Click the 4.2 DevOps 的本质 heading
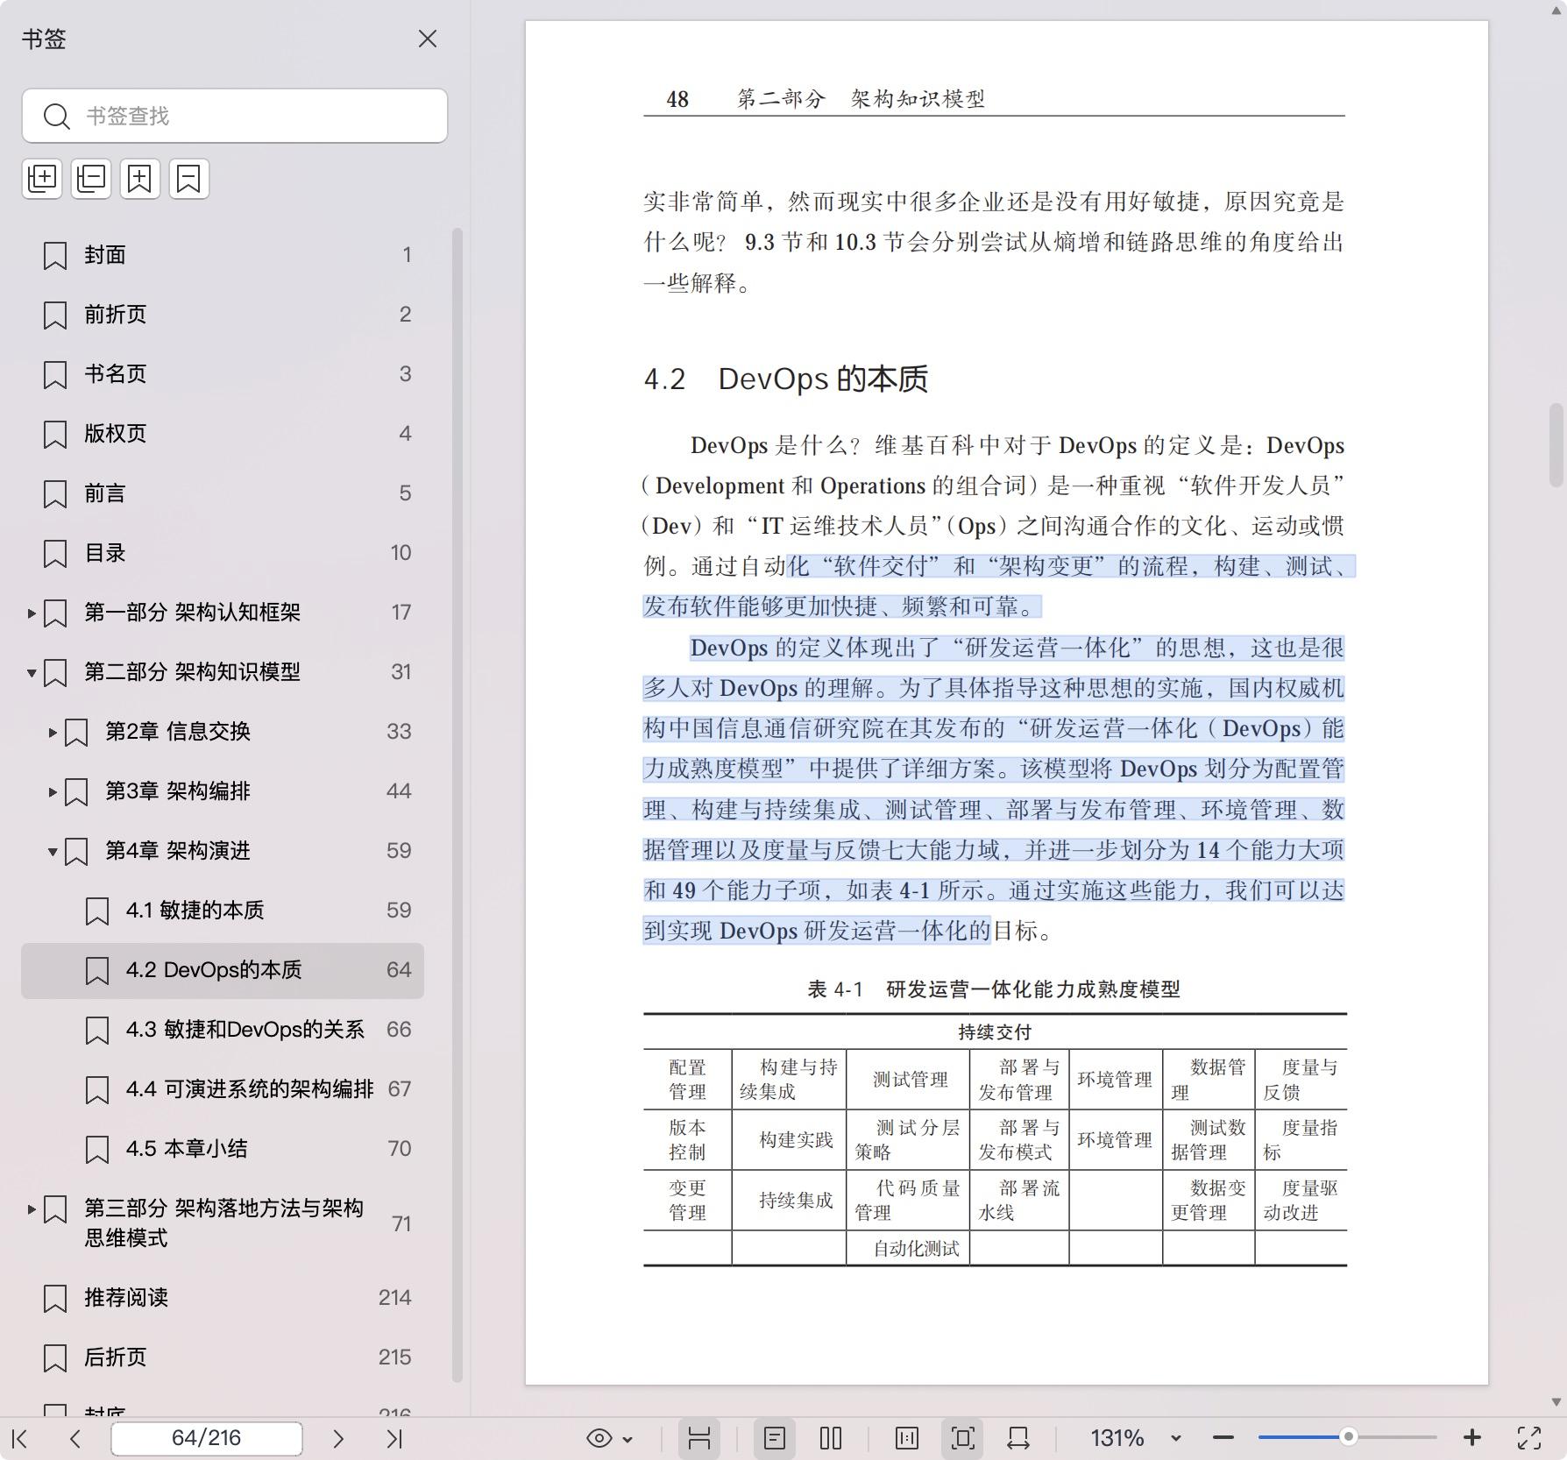Viewport: 1567px width, 1460px height. tap(786, 379)
